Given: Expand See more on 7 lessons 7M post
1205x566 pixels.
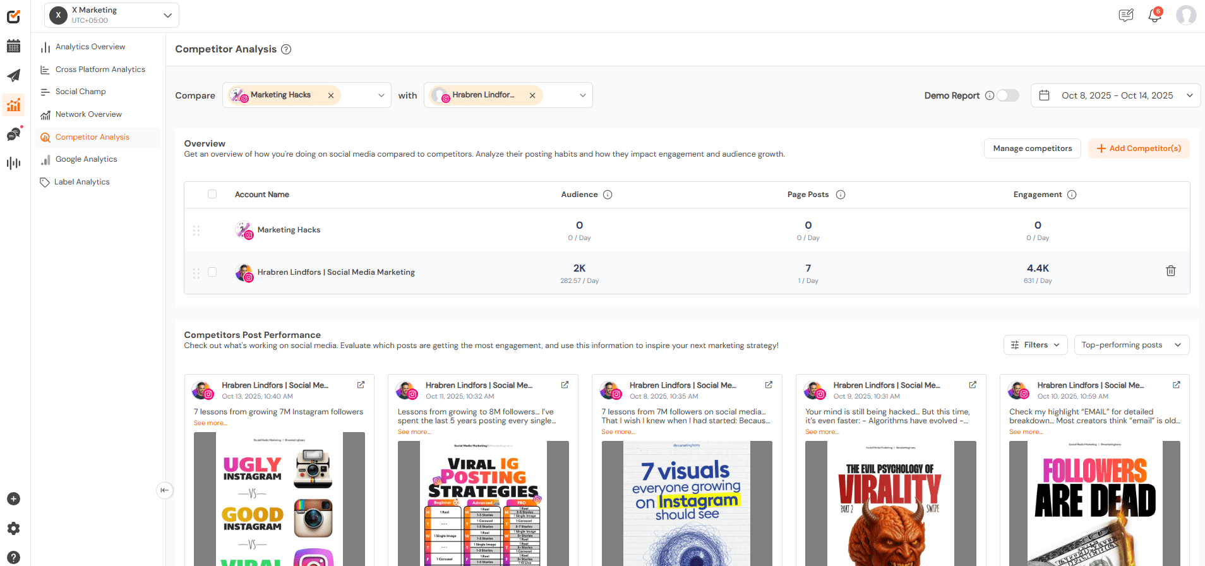Looking at the screenshot, I should (210, 423).
